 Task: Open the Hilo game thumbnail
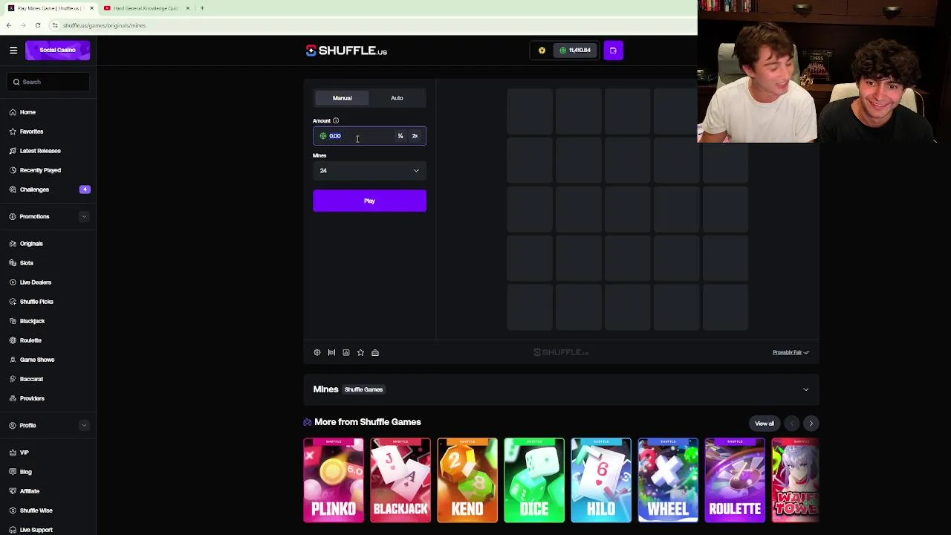coord(601,480)
